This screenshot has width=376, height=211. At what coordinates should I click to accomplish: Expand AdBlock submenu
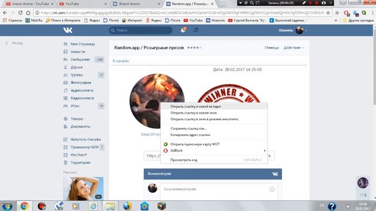[214, 151]
